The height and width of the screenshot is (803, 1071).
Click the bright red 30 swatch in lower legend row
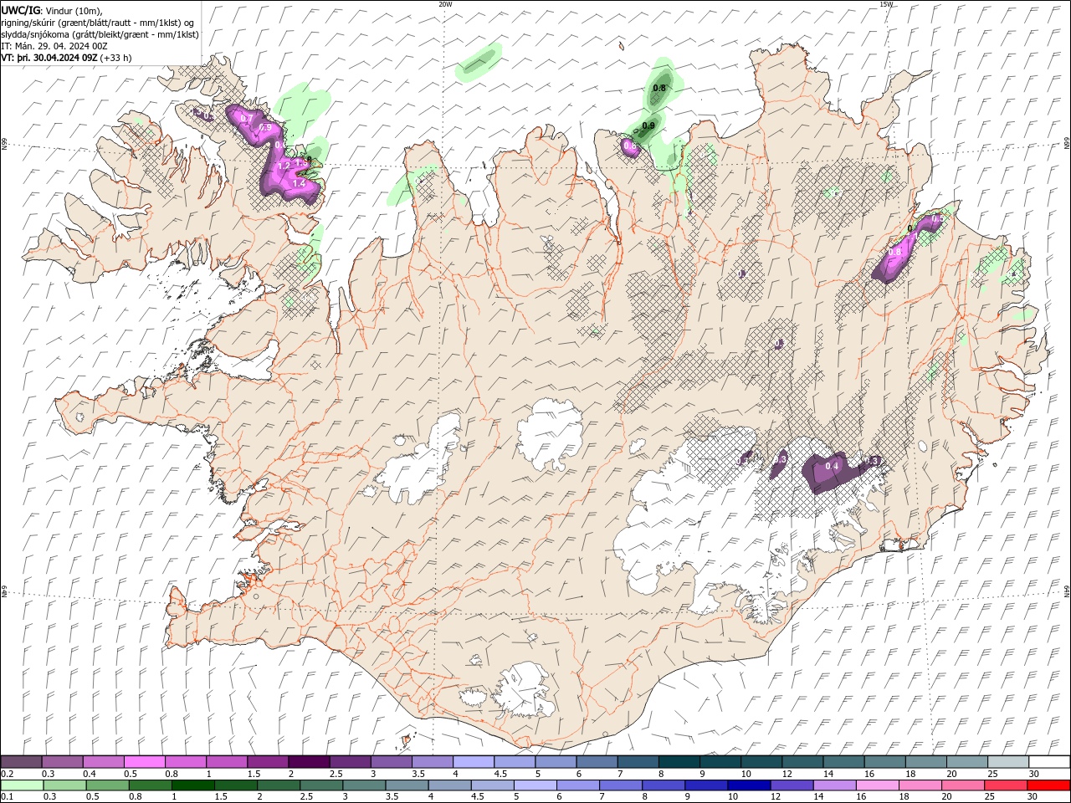1048,785
